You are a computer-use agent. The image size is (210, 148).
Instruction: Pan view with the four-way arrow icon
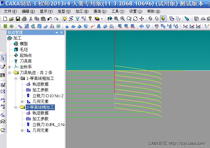click(142, 18)
